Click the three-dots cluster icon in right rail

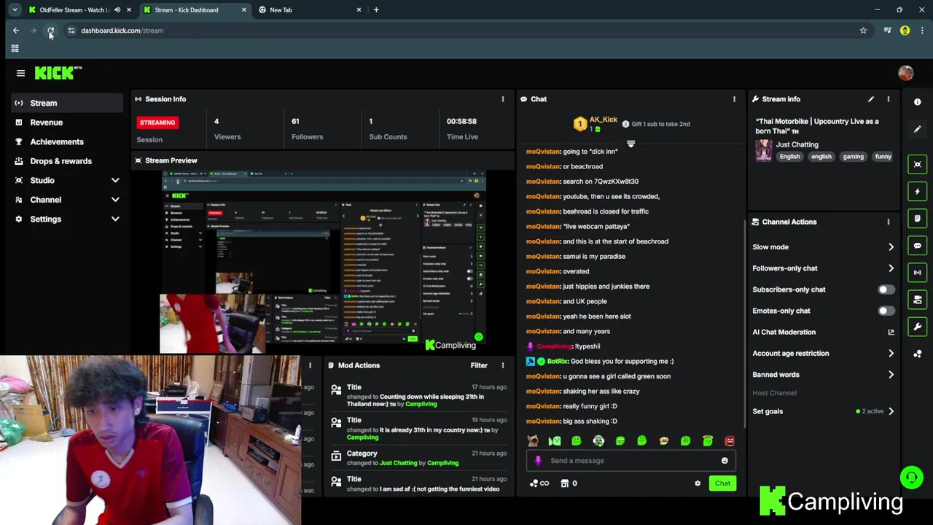(918, 354)
